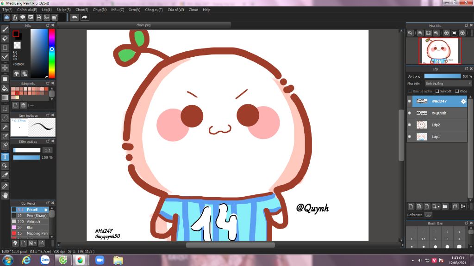Delete palette color with trash icon
Screen dimensions: 474x266
23,105
